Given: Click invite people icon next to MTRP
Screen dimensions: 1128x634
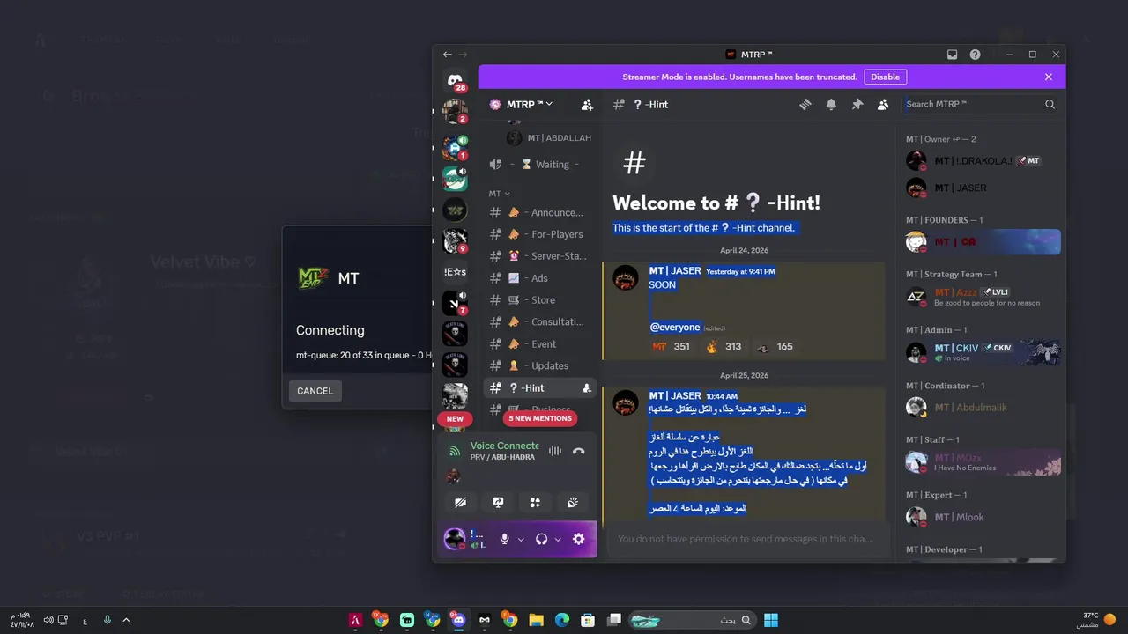Looking at the screenshot, I should 587,104.
